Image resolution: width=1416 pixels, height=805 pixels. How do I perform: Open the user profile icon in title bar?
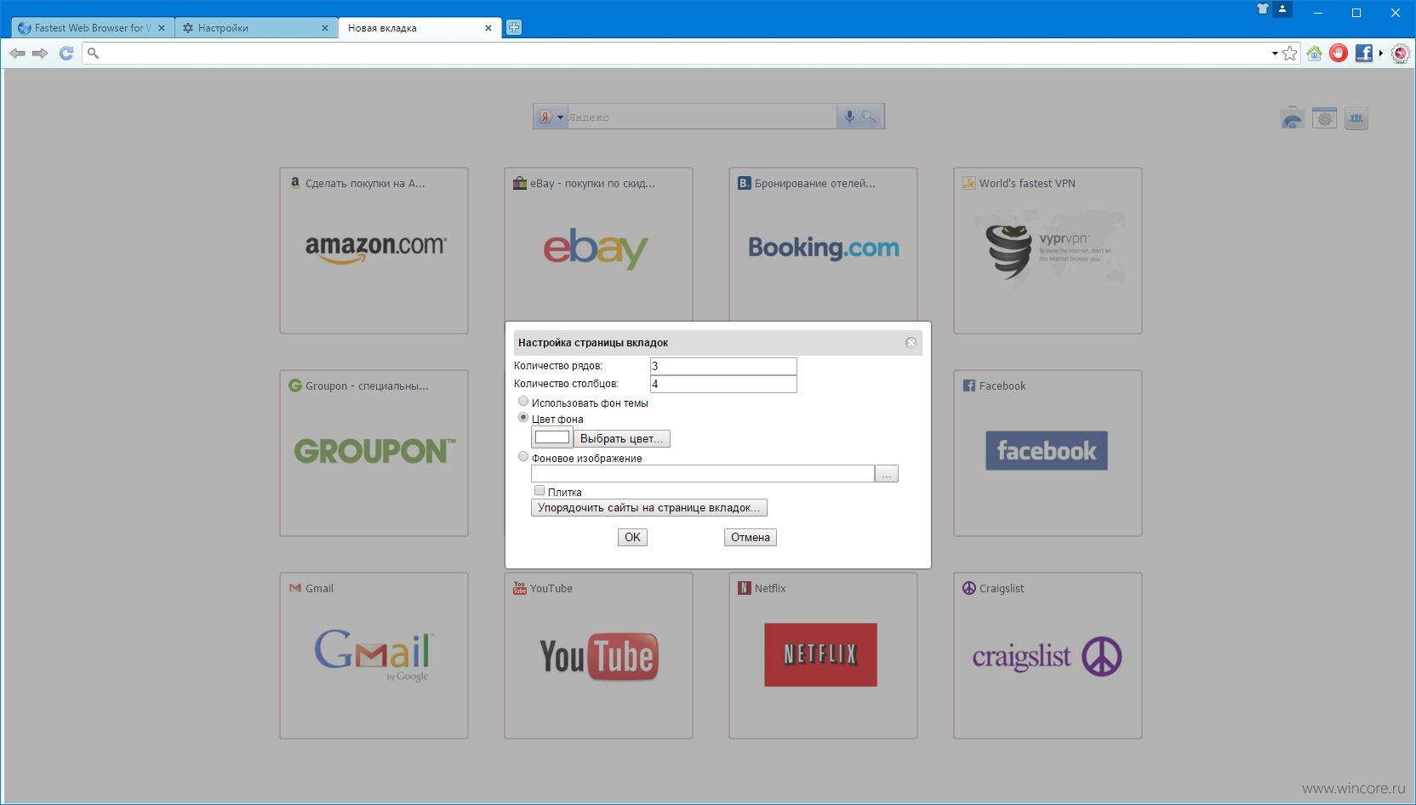(1282, 9)
